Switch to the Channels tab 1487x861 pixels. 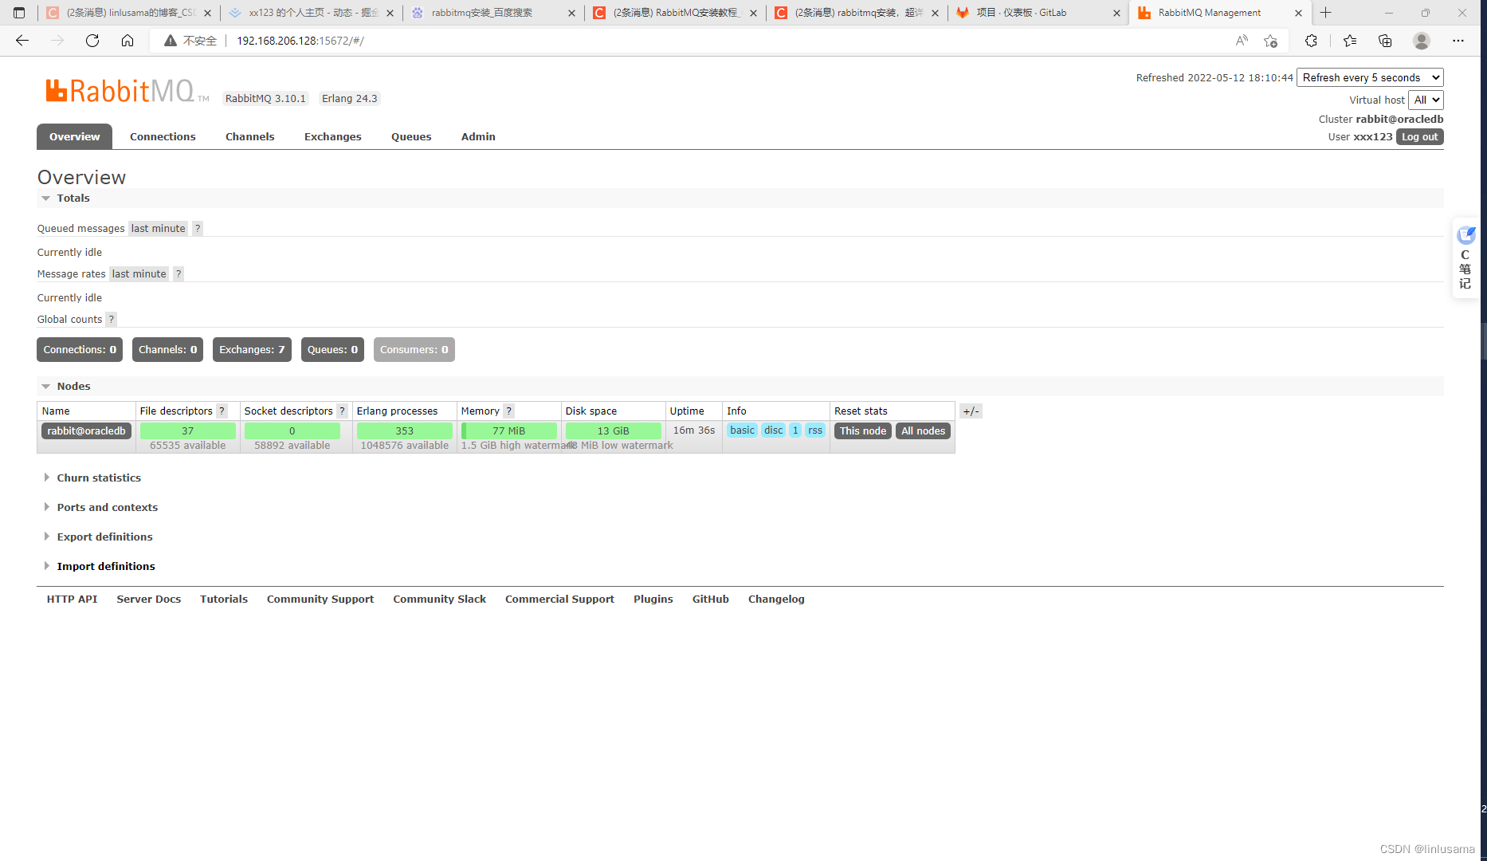click(249, 137)
